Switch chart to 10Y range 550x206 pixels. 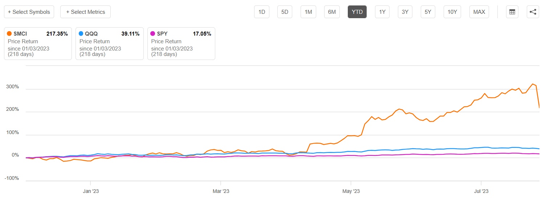tap(452, 12)
